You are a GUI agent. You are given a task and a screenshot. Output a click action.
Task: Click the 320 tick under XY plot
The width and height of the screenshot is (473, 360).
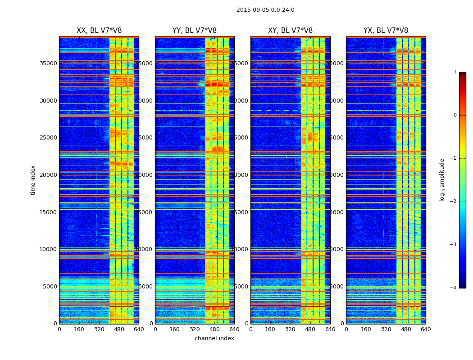click(290, 329)
